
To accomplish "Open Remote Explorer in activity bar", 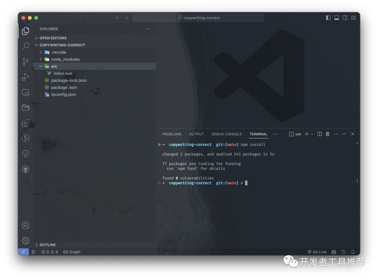I will 26,93.
